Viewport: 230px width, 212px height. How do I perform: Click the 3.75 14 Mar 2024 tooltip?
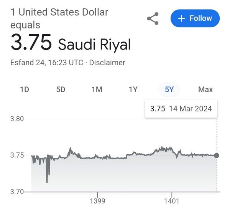click(x=181, y=109)
